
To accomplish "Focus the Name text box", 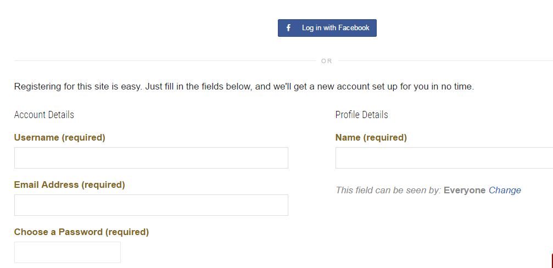I will tap(444, 158).
